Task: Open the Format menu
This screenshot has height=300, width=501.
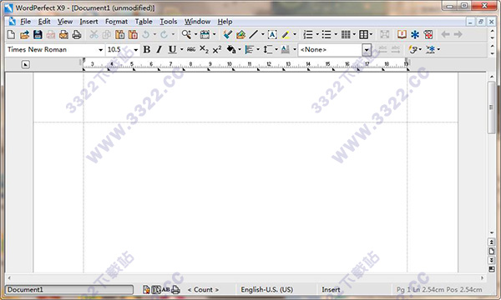Action: tap(116, 22)
